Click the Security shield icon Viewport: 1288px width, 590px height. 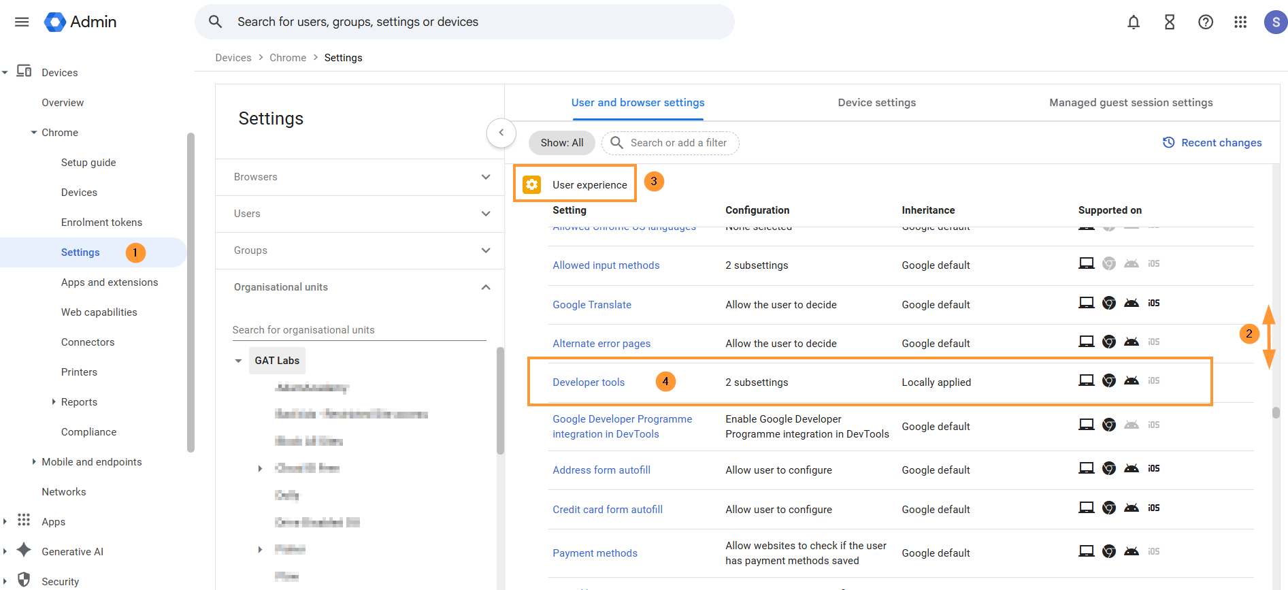pyautogui.click(x=24, y=580)
